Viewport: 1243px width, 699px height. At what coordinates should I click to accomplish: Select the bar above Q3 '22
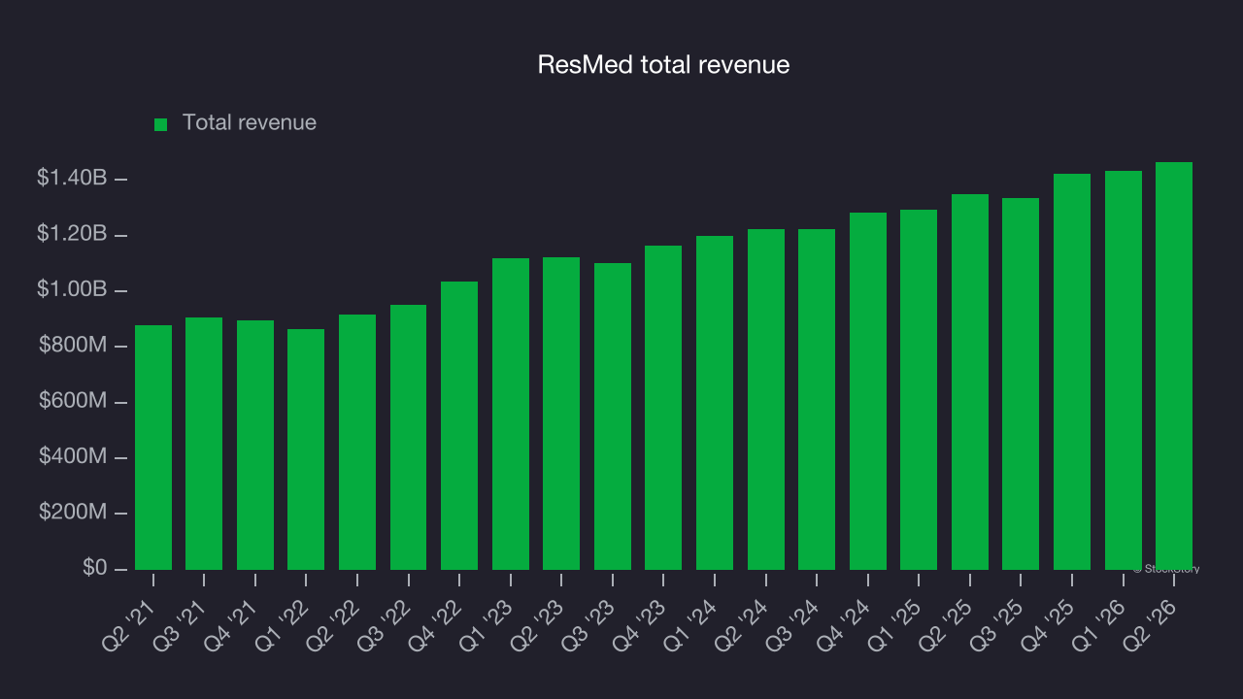click(x=409, y=438)
